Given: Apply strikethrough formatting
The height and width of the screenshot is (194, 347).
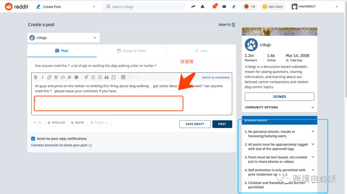Looking at the screenshot, I should (x=56, y=77).
